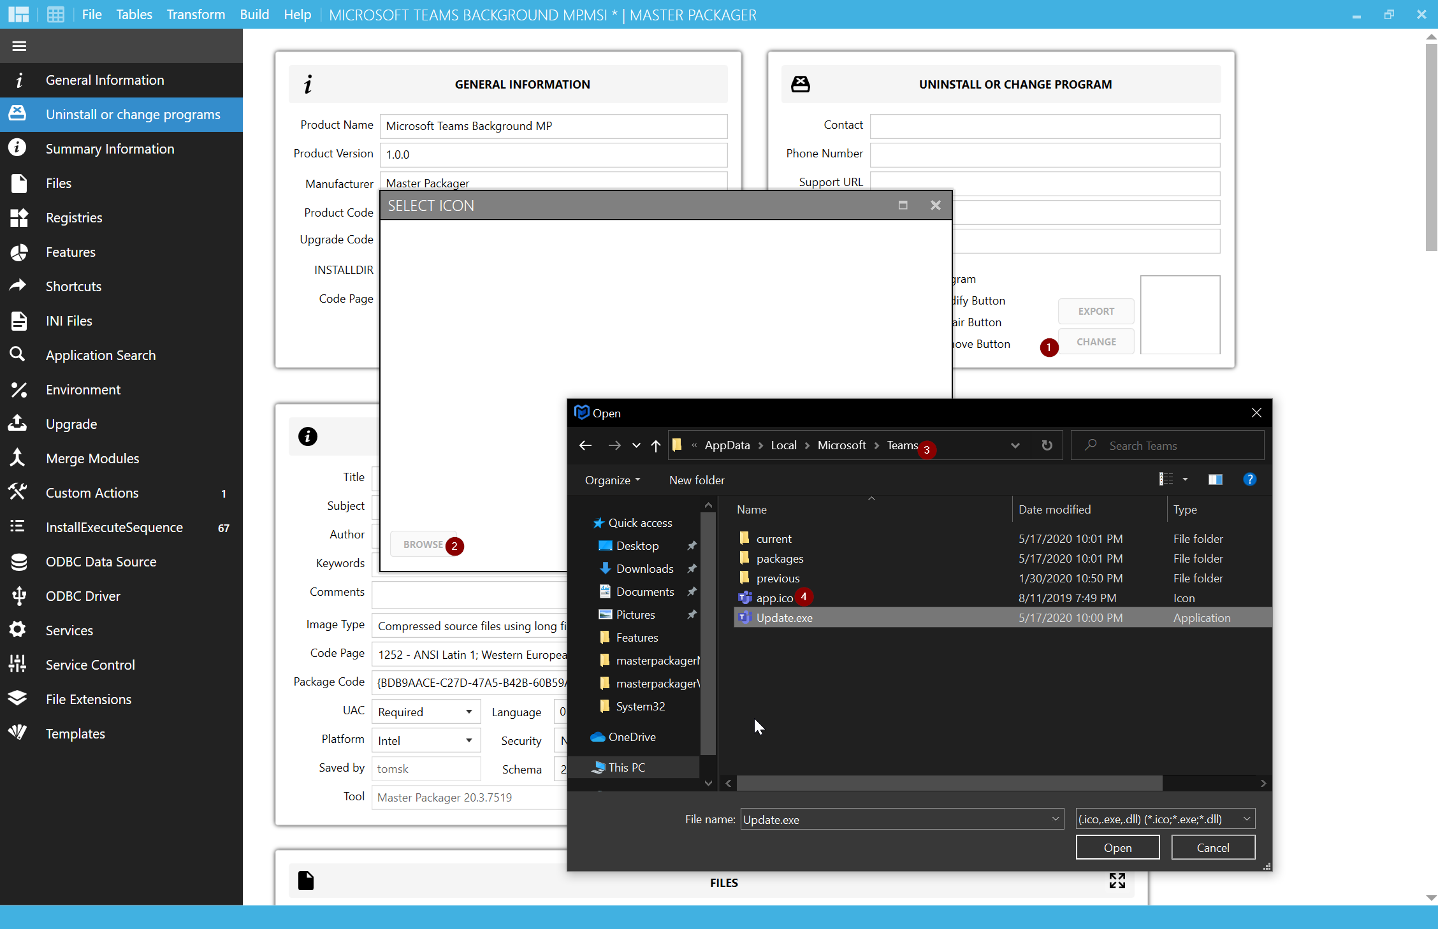Viewport: 1438px width, 929px height.
Task: Open the view options dropdown
Action: coord(1185,480)
